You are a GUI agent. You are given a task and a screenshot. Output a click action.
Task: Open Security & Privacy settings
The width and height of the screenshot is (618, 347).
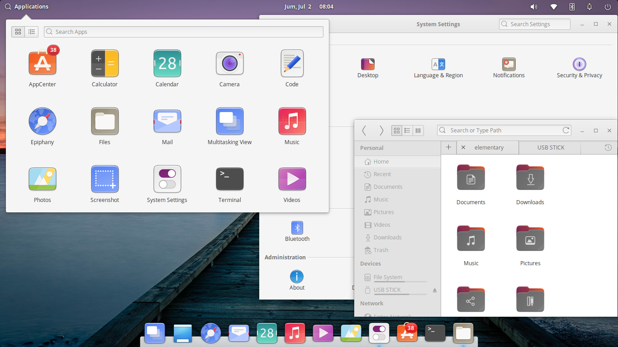point(580,68)
